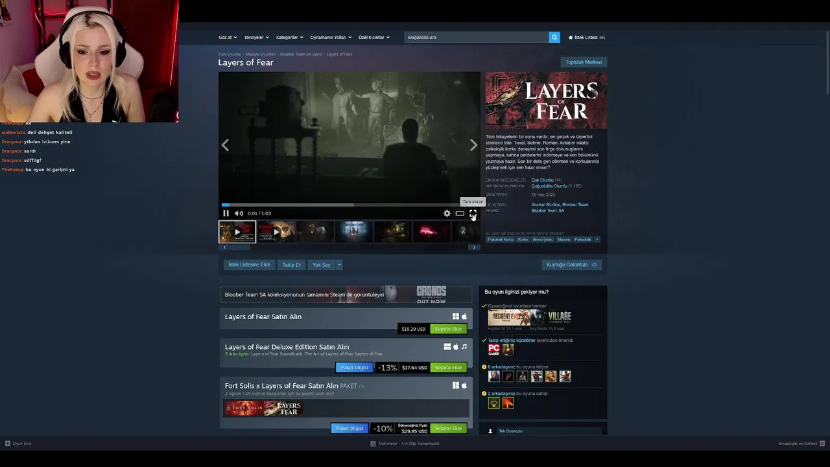Pause the Layers of Fear trailer
This screenshot has height=467, width=830.
pyautogui.click(x=226, y=213)
